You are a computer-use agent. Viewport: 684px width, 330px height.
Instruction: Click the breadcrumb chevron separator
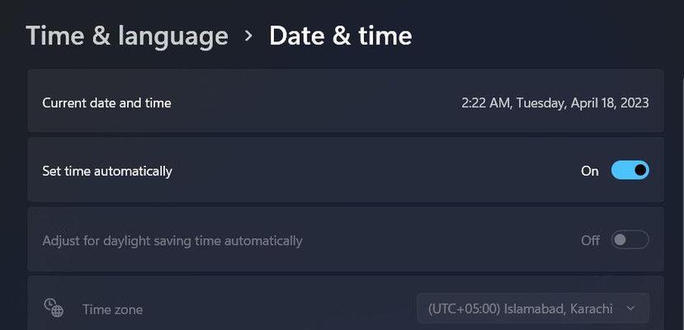pyautogui.click(x=248, y=35)
